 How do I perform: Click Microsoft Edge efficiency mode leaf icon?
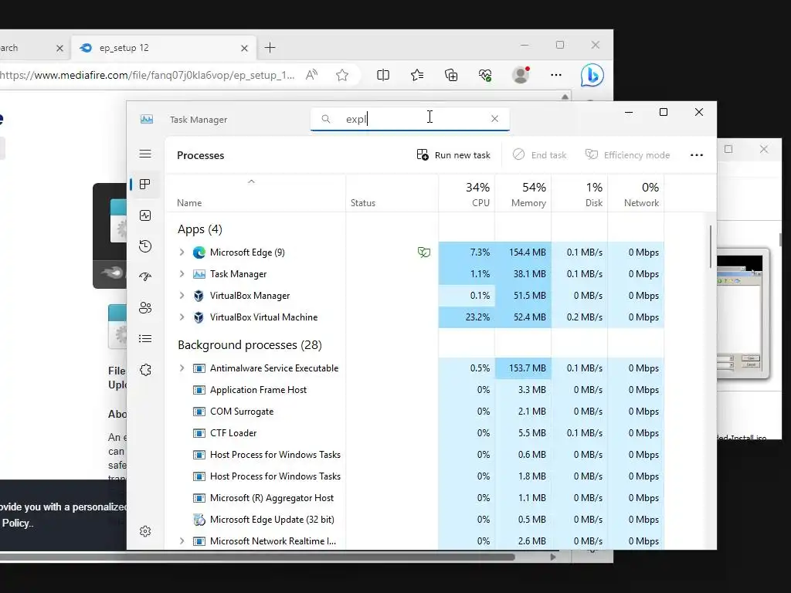[x=424, y=252]
